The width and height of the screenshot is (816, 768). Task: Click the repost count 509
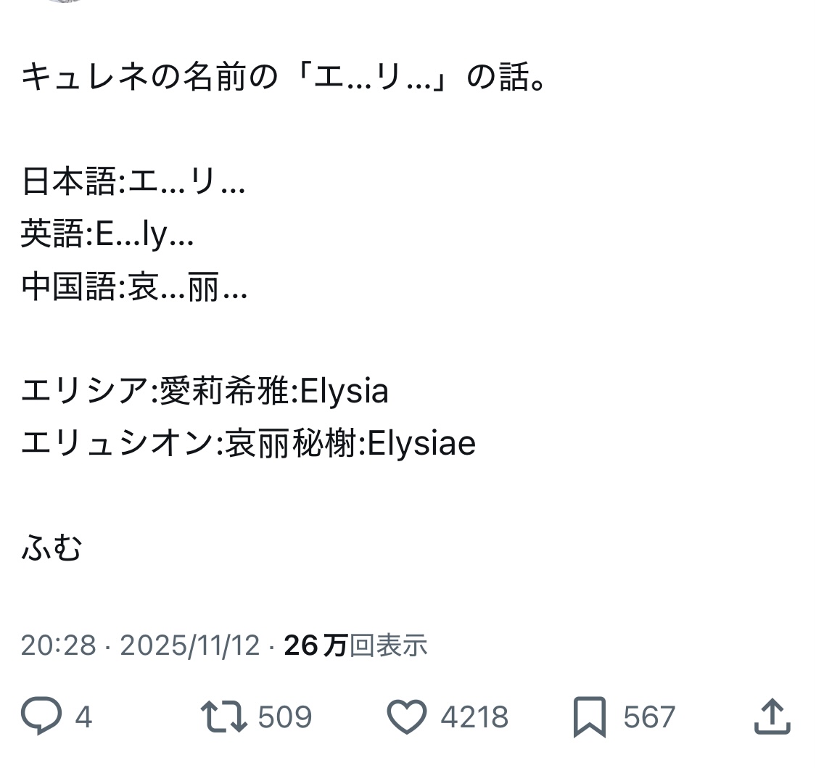click(284, 717)
